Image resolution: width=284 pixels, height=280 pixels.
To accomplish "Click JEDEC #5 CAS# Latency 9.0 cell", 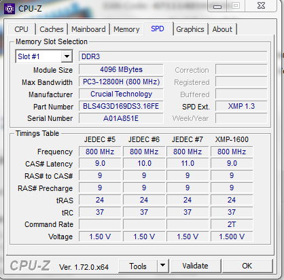I will [x=100, y=164].
